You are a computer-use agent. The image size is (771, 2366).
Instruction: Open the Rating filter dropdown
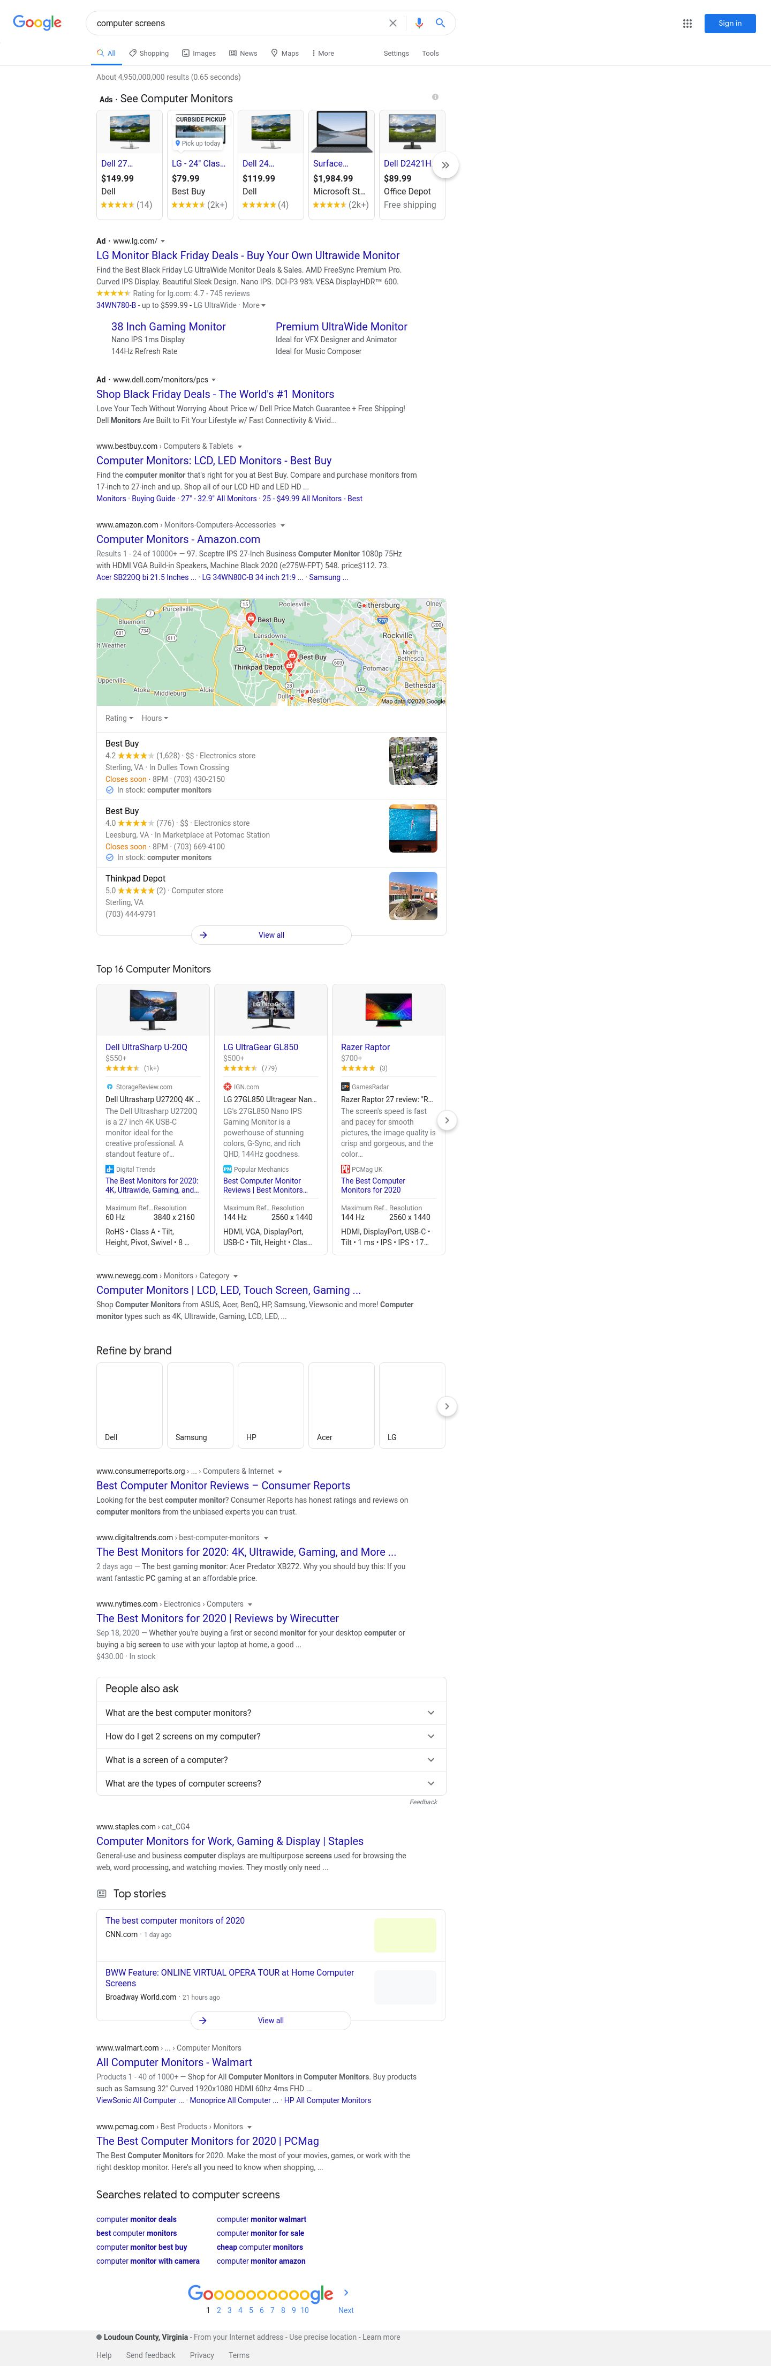coord(119,718)
